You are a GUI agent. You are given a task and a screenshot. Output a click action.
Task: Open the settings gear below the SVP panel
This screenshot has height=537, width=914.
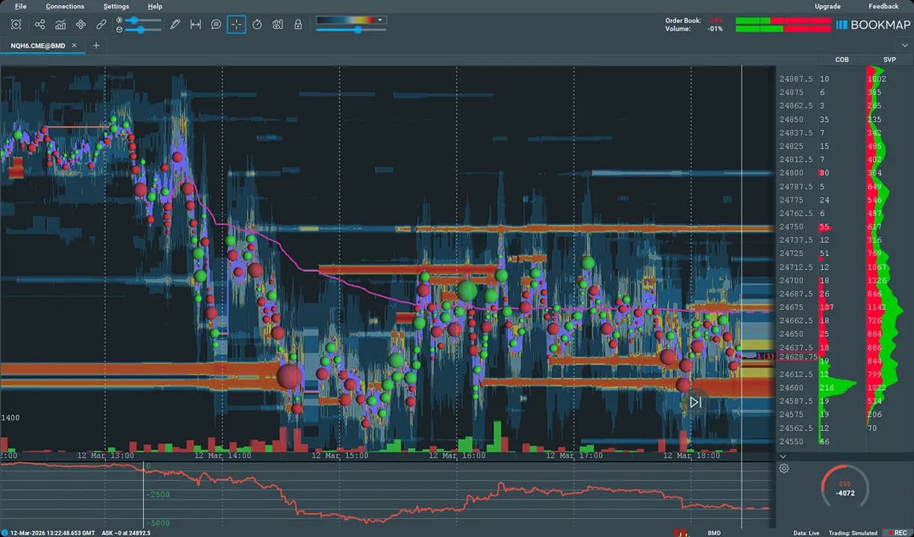pyautogui.click(x=783, y=468)
